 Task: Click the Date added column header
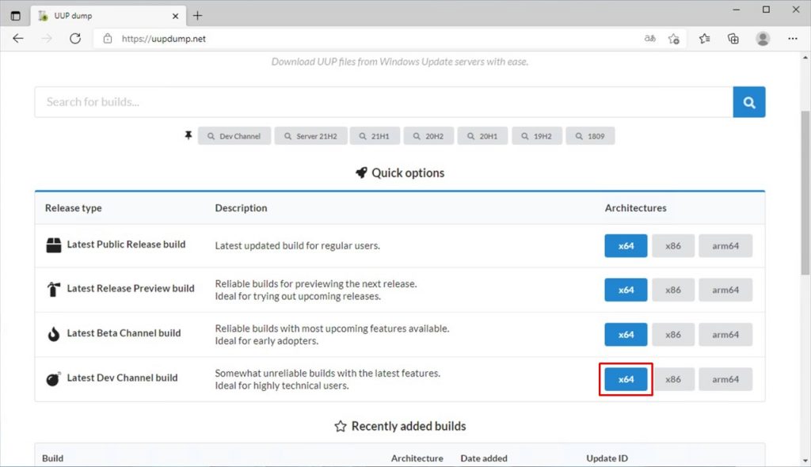[x=484, y=458]
